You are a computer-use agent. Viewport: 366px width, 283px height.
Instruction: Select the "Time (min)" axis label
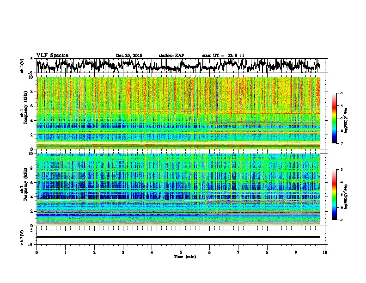(185, 257)
